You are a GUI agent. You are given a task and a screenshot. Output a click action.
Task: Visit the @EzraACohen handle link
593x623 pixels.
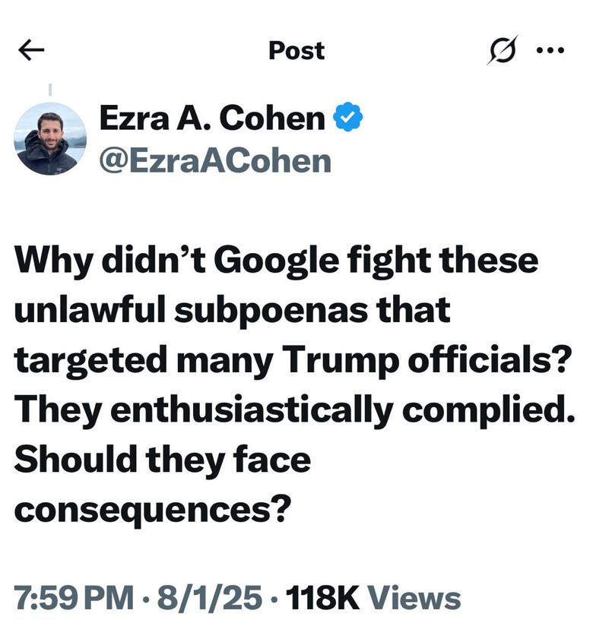point(215,160)
